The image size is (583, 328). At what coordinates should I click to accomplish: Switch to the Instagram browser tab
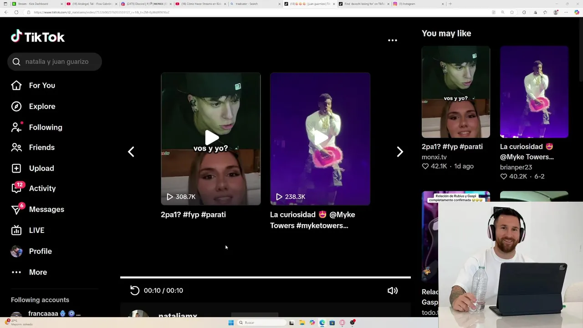pyautogui.click(x=419, y=4)
